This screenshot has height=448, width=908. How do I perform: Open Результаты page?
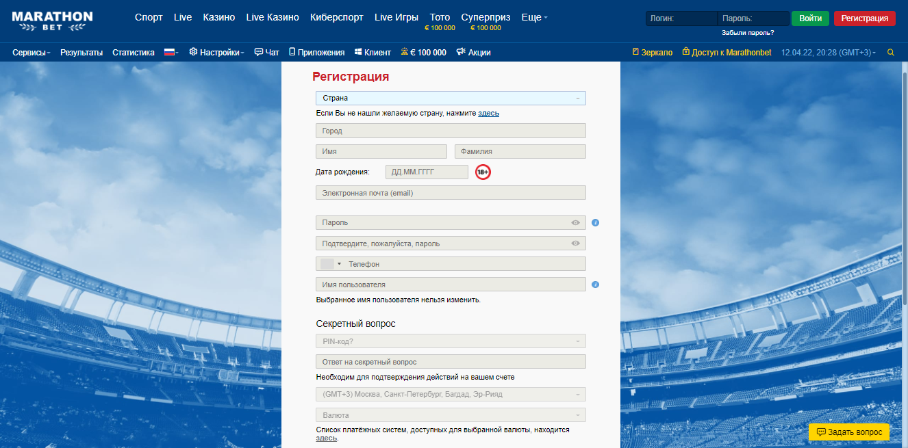81,52
